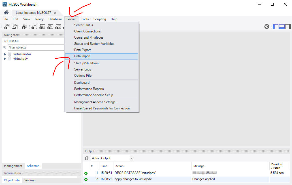Select Performance Reports
Image resolution: width=292 pixels, height=185 pixels.
click(101, 89)
